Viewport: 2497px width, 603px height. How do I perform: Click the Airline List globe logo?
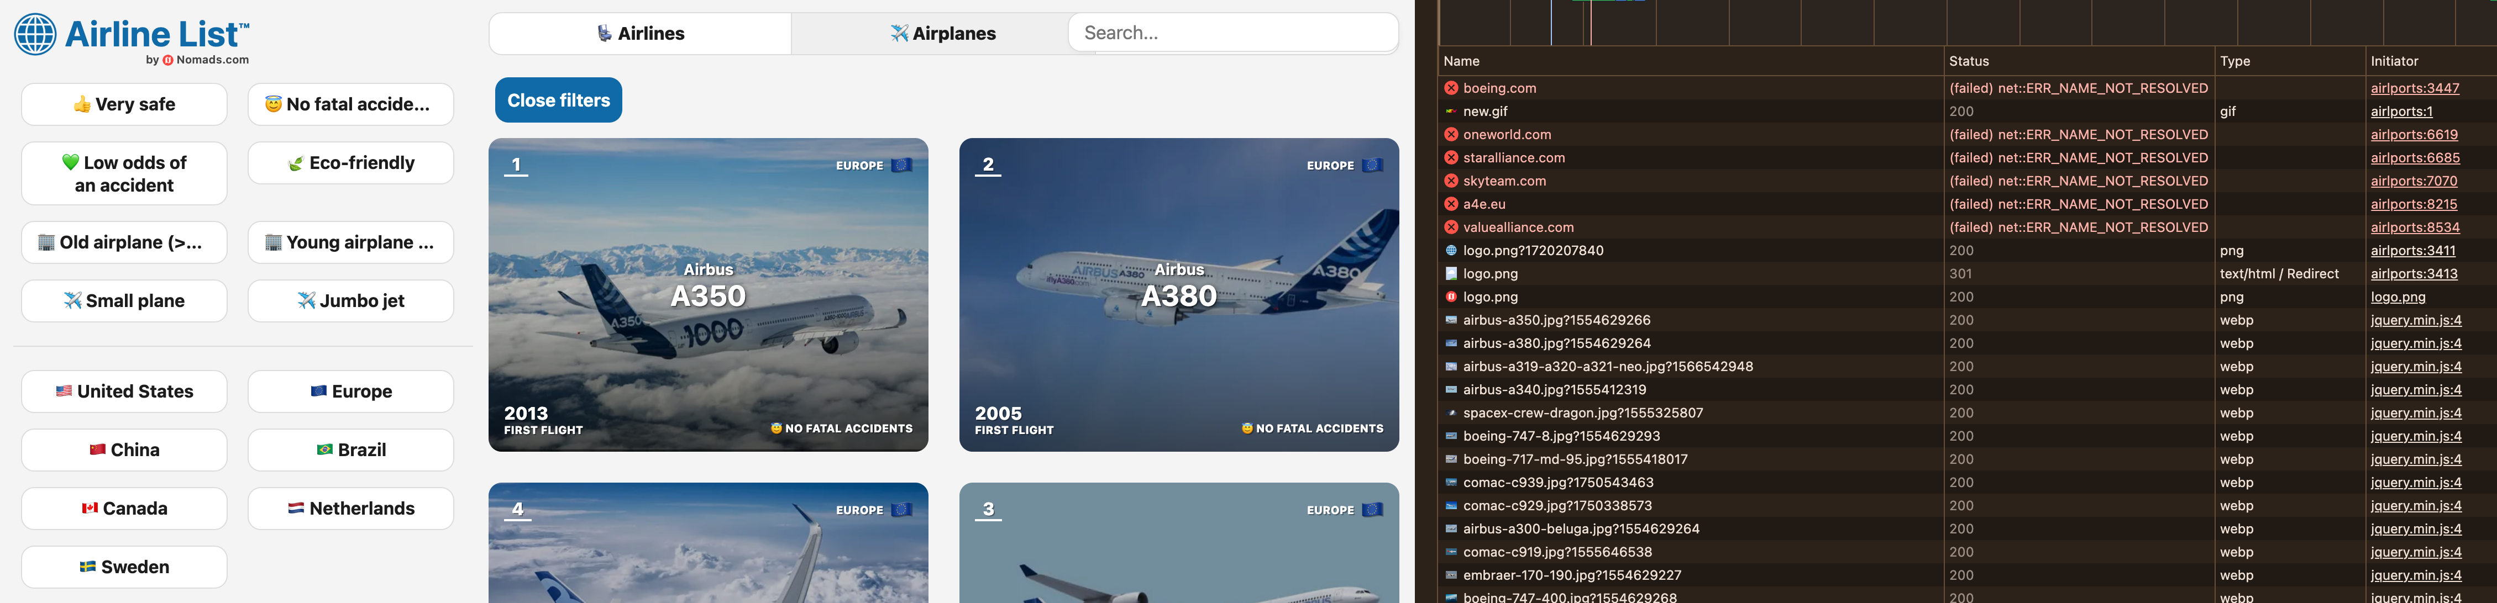35,34
